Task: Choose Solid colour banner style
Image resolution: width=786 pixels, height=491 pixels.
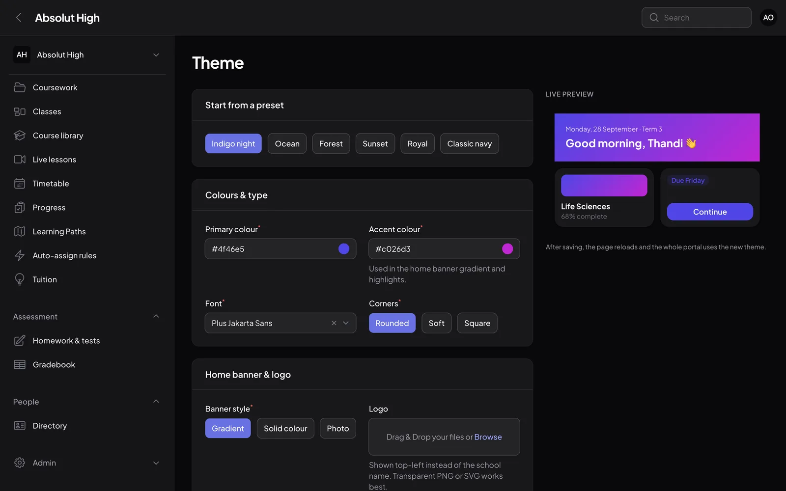Action: pos(285,428)
